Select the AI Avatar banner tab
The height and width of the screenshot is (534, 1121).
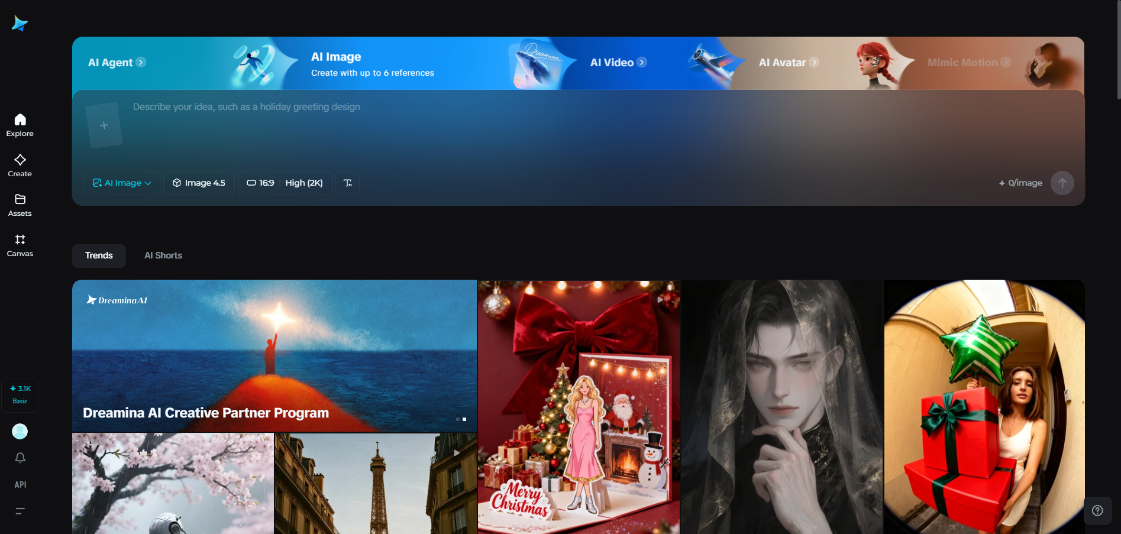pyautogui.click(x=789, y=62)
